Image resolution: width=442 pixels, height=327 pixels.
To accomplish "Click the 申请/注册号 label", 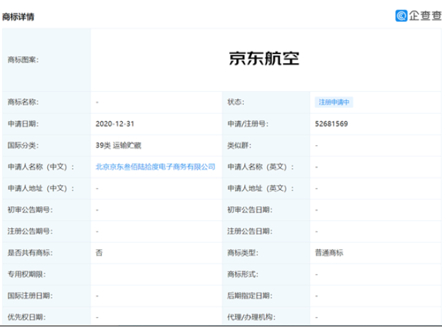I will click(x=248, y=124).
